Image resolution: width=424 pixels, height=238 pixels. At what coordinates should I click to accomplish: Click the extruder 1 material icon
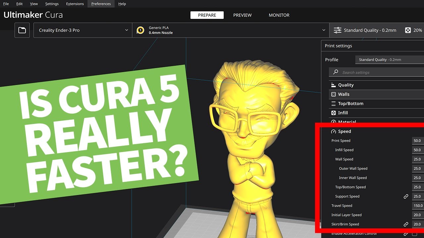[x=140, y=30]
